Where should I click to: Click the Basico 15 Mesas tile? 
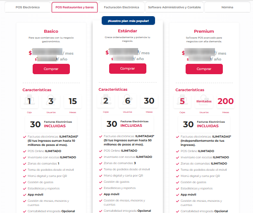[73, 101]
